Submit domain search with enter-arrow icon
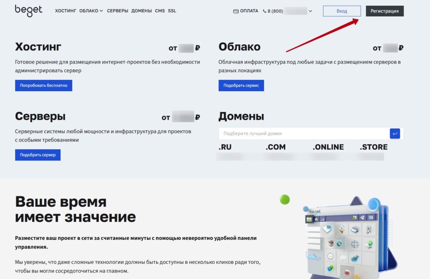This screenshot has height=279, width=430. click(x=395, y=134)
